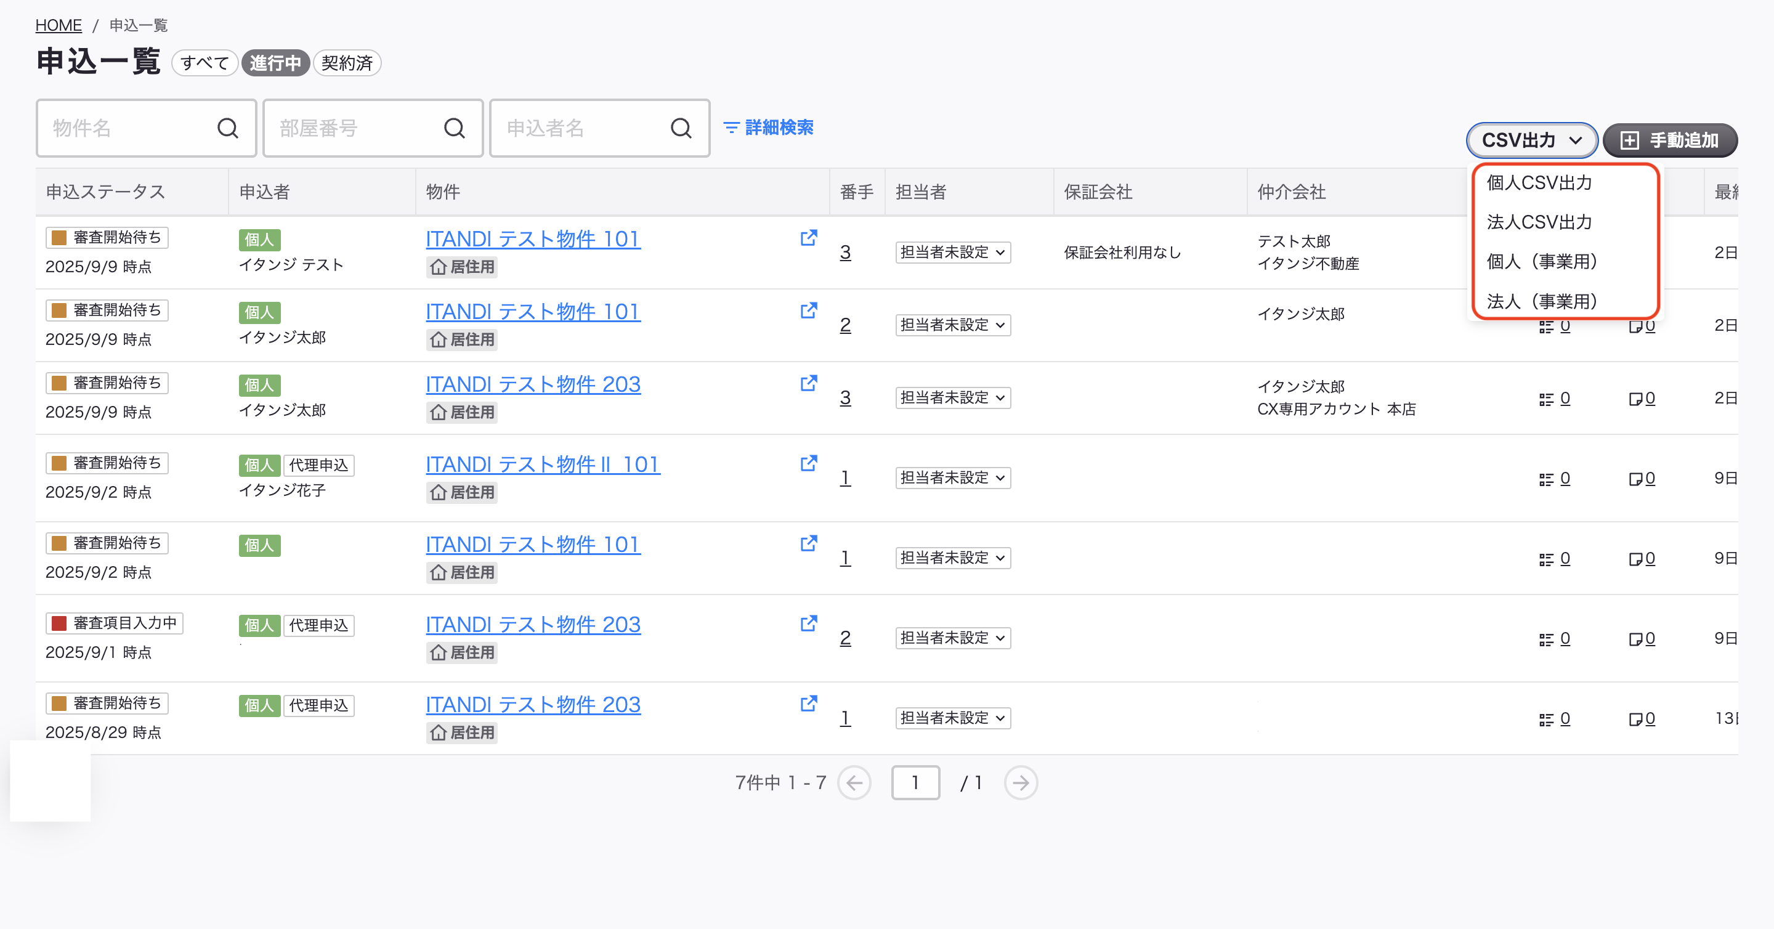Go to next page with right arrow

pos(1021,783)
